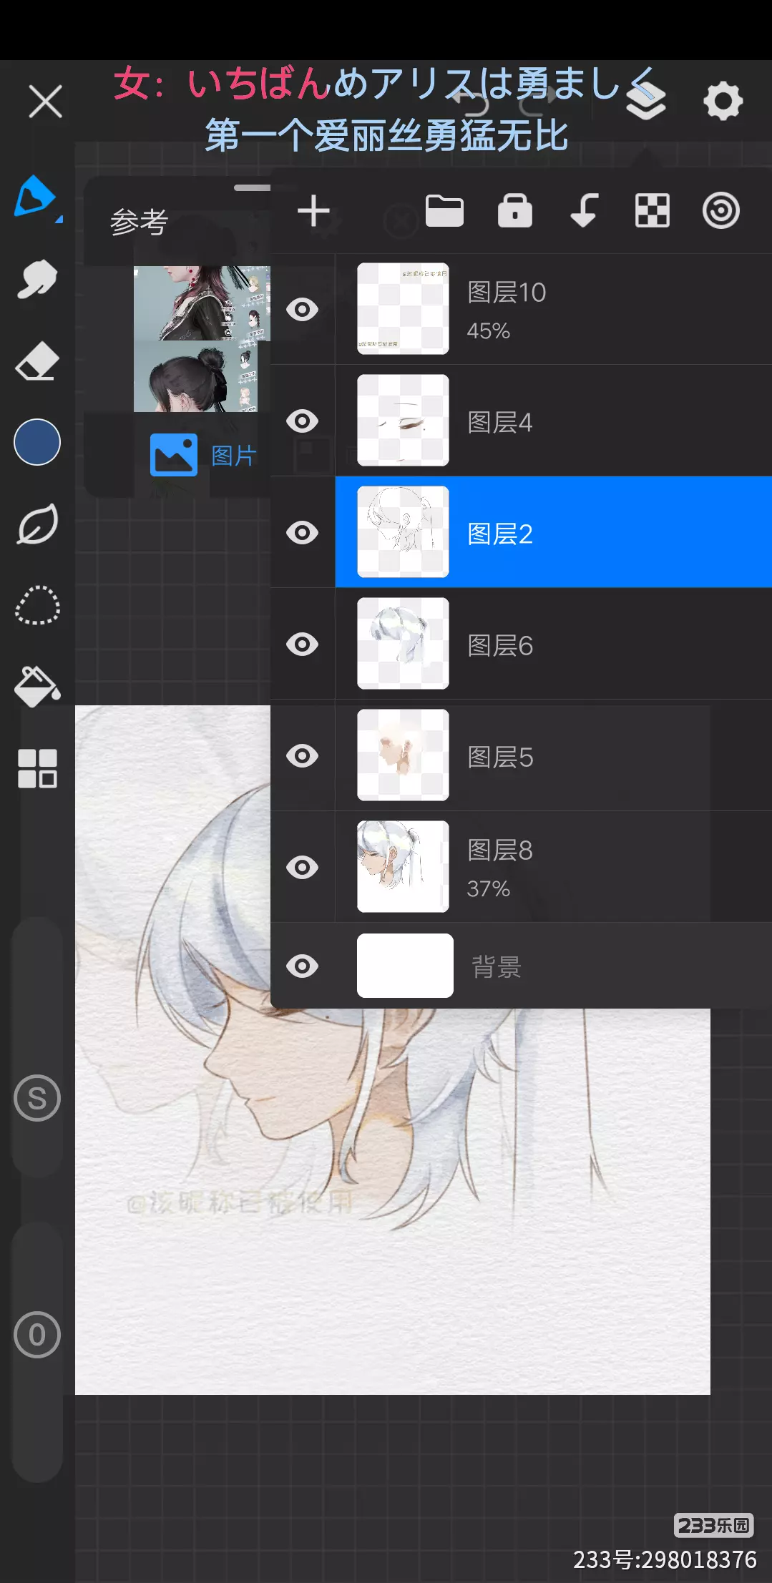The height and width of the screenshot is (1583, 772).
Task: Hide layer 图层2
Action: [302, 533]
